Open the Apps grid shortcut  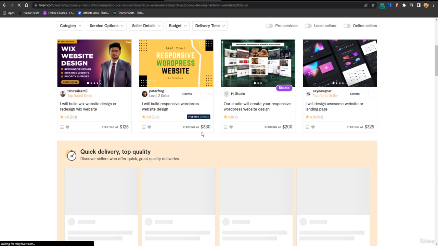point(9,13)
